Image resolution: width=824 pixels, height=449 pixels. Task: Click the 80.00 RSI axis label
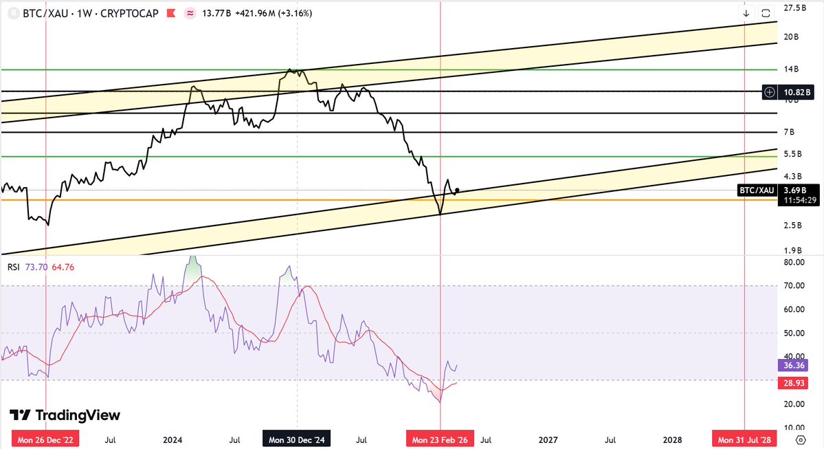(794, 262)
